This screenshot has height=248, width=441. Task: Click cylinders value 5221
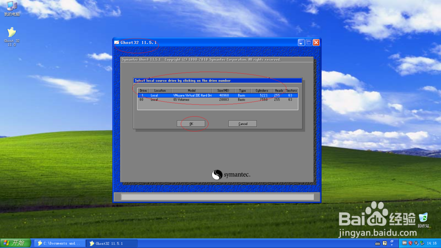point(264,95)
